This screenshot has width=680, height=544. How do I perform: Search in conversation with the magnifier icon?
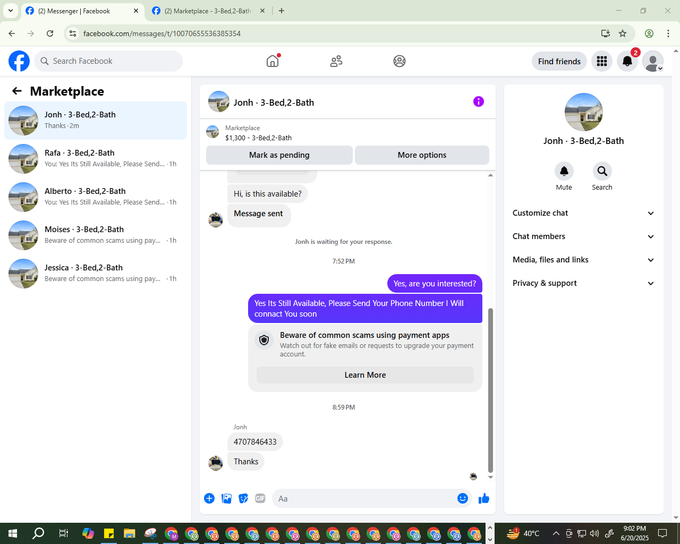tap(602, 171)
